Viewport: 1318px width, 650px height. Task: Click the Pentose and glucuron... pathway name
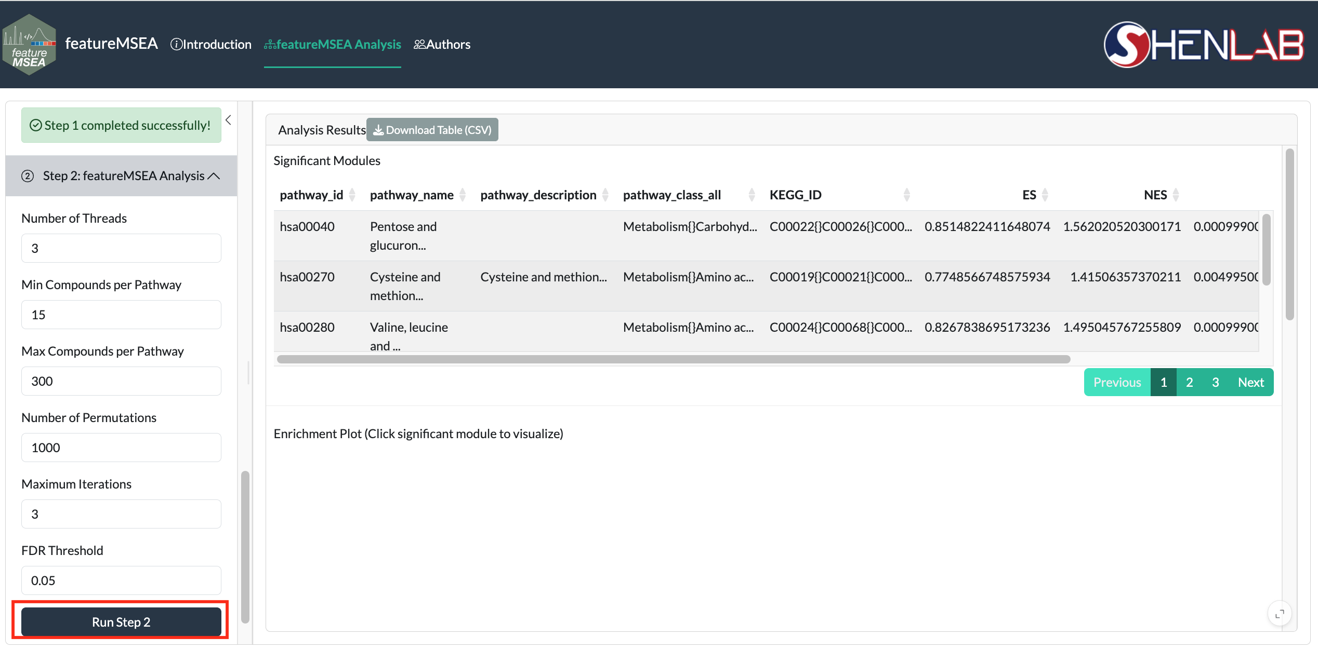[x=403, y=236]
